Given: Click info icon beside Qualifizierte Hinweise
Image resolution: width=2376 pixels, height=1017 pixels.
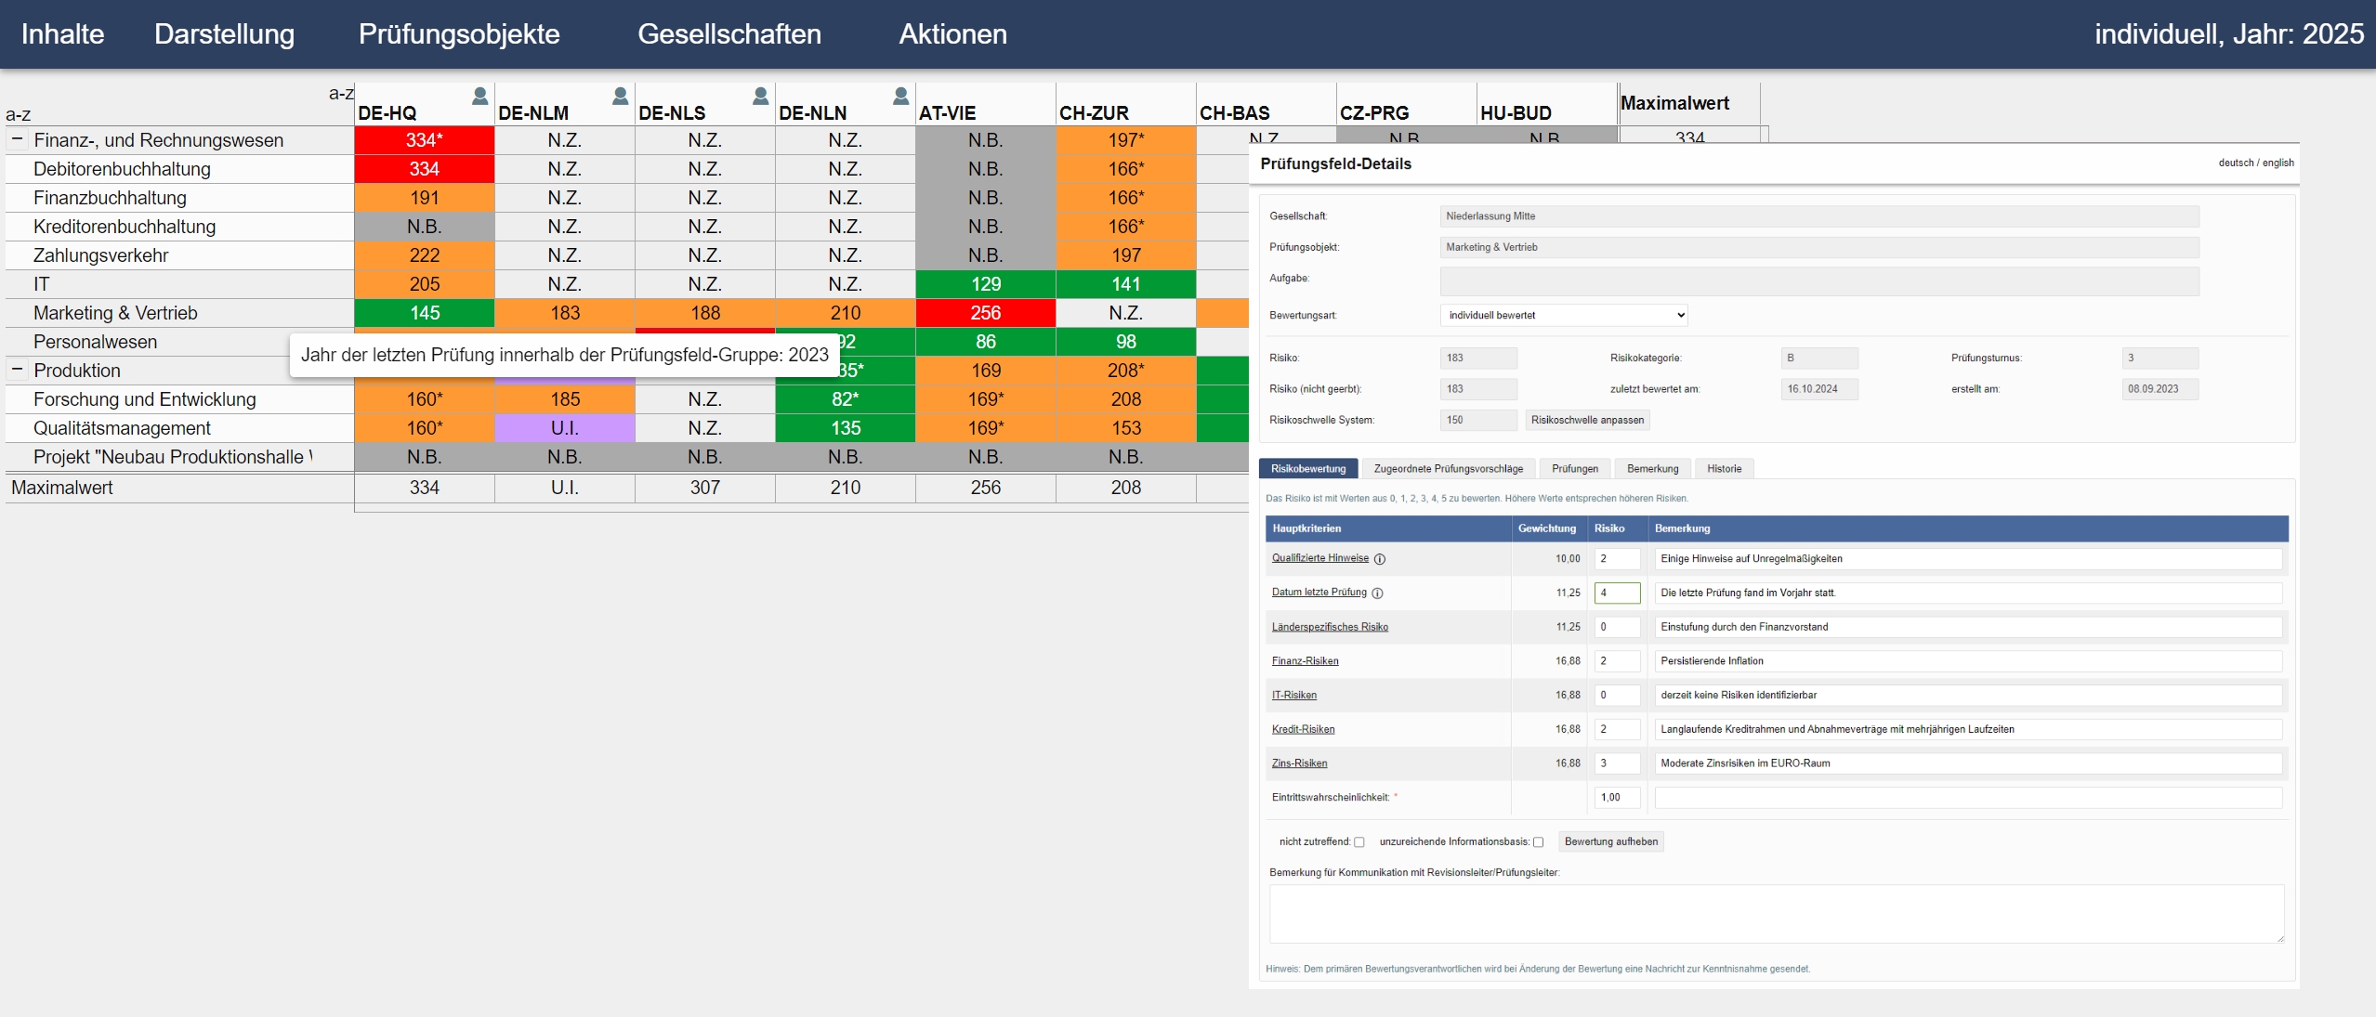Looking at the screenshot, I should [1380, 559].
